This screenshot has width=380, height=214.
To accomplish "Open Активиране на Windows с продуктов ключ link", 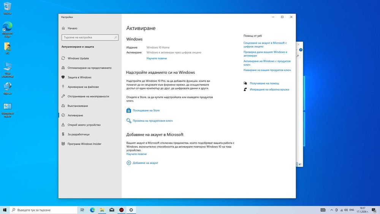I will coord(267,63).
